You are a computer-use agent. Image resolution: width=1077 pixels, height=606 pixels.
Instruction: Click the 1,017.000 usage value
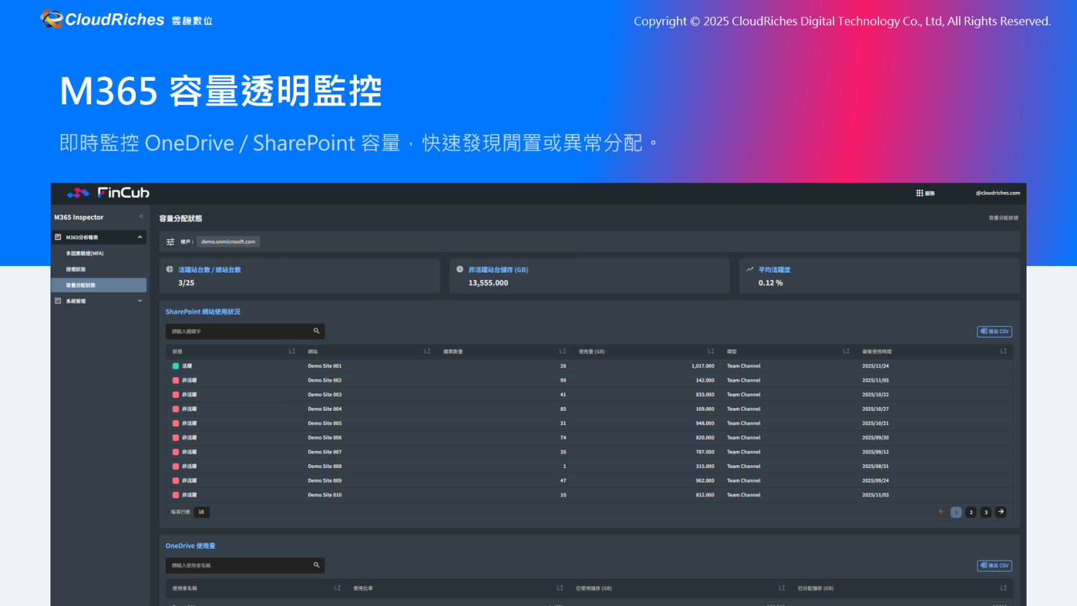pos(703,366)
